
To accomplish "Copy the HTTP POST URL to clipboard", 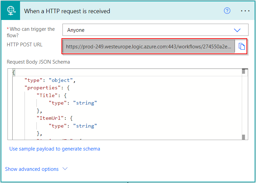I will pyautogui.click(x=241, y=47).
